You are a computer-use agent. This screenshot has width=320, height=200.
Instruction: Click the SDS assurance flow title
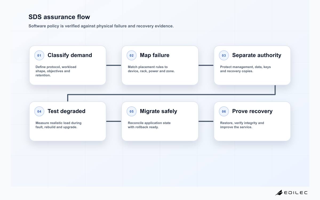coord(59,17)
